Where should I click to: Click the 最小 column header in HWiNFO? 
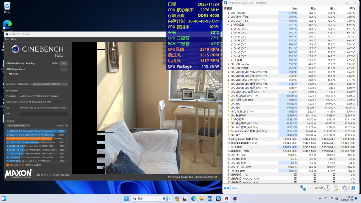coord(308,8)
